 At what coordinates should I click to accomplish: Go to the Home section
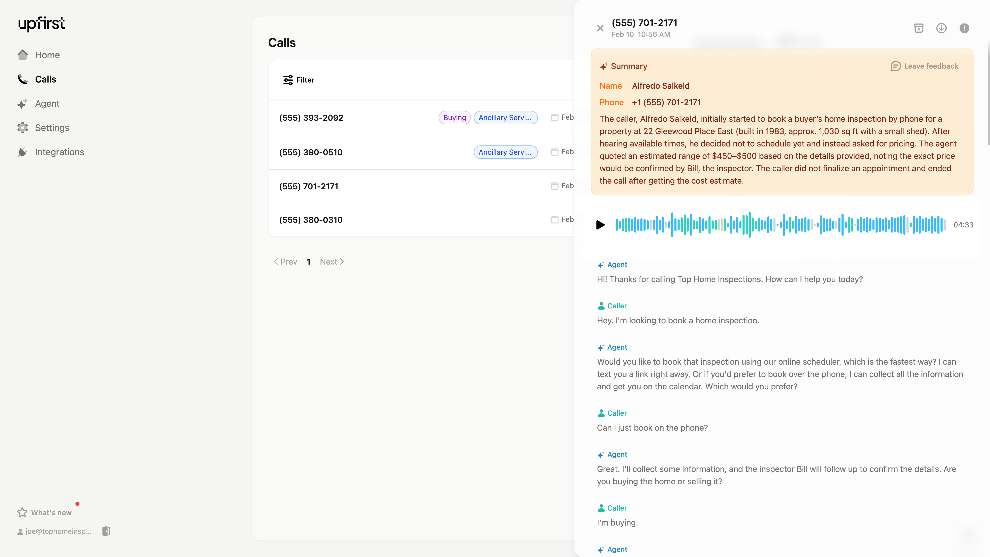pos(47,55)
